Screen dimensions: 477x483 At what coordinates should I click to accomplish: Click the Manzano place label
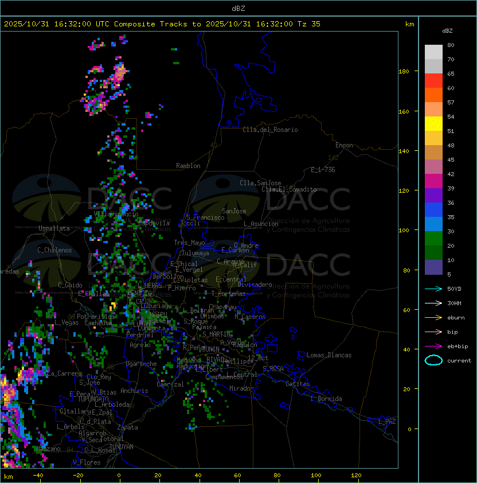[x=48, y=449]
